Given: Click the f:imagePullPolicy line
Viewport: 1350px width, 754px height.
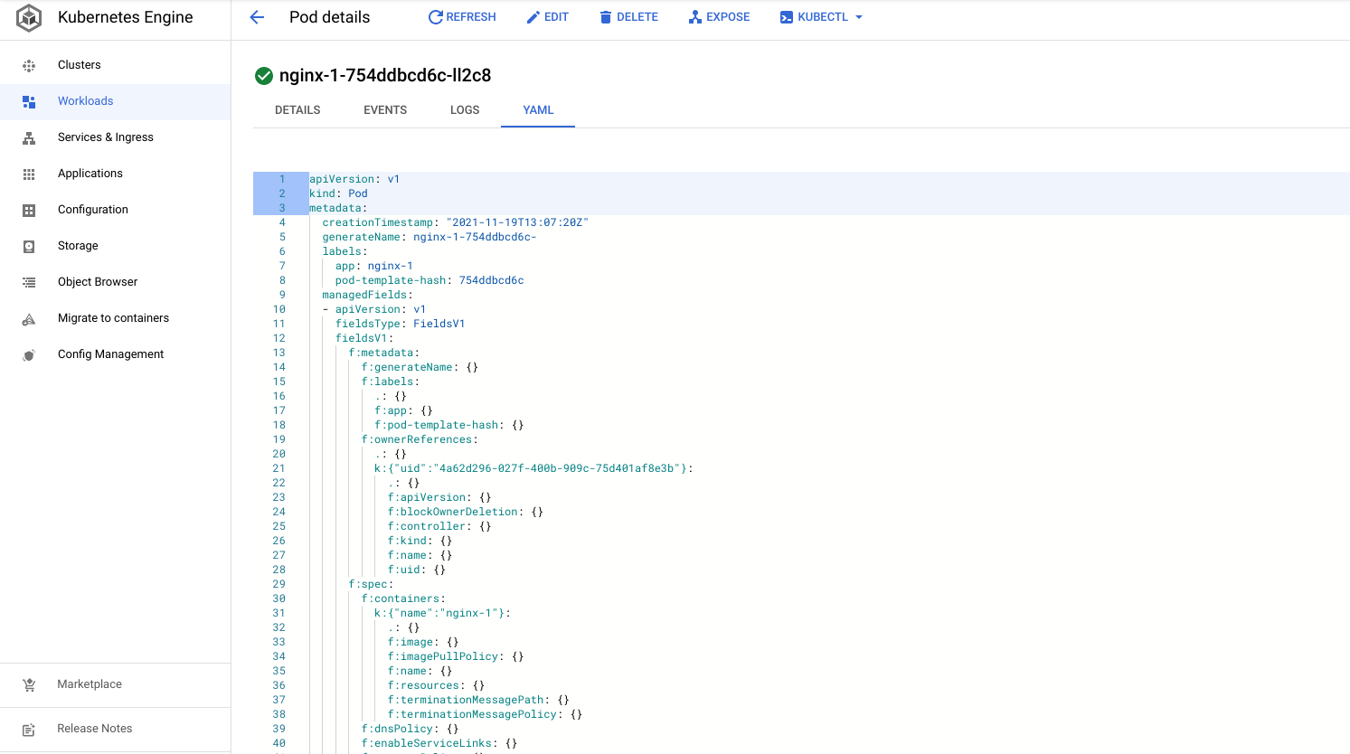Looking at the screenshot, I should (x=456, y=656).
